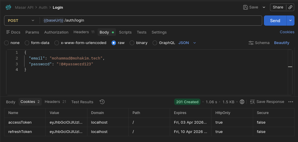Viewport: 298px width, 142px height.
Task: Click the editor minimap scrollbar marker
Action: point(290,66)
